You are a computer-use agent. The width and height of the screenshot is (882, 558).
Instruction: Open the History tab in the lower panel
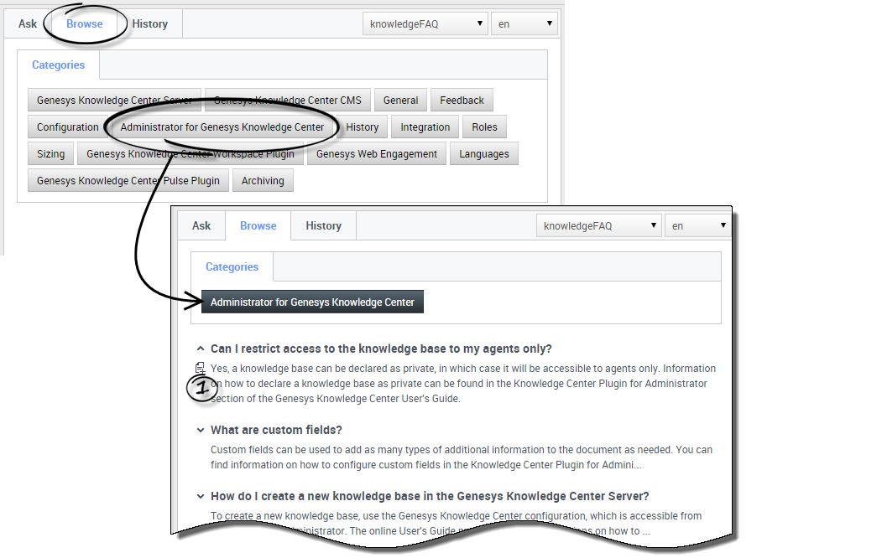click(323, 226)
